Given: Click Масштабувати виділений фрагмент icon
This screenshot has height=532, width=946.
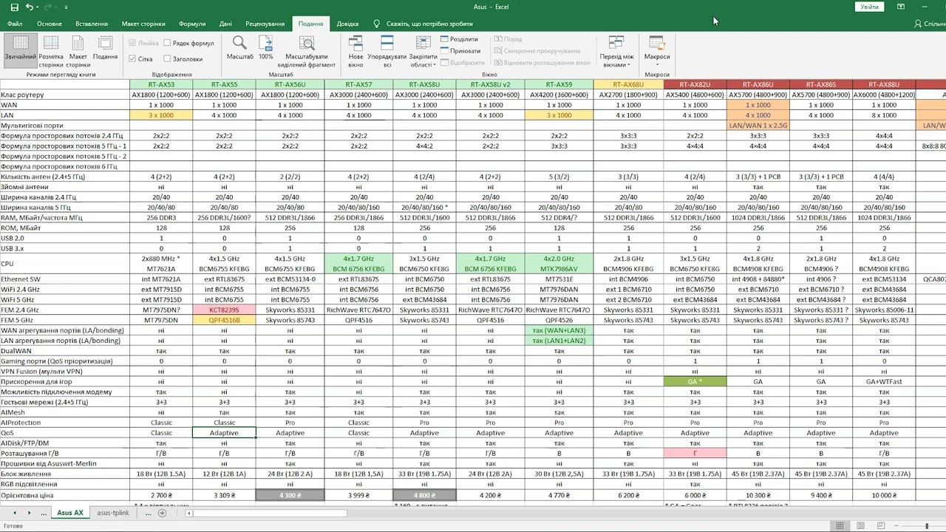Looking at the screenshot, I should 306,51.
